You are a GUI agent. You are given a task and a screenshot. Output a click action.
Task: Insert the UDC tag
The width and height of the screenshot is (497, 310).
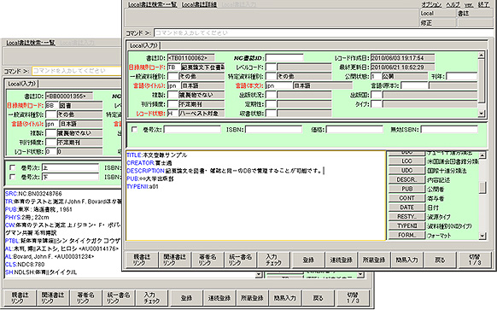point(406,170)
